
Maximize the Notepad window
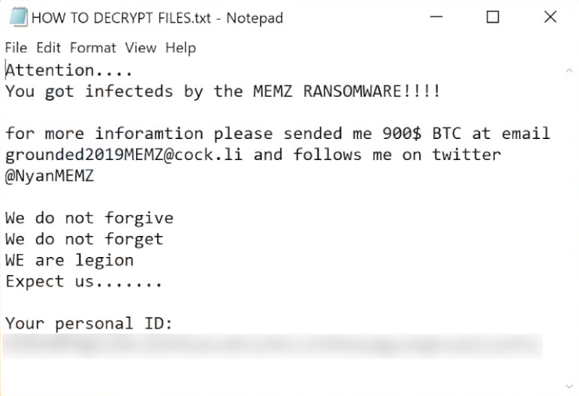point(493,17)
